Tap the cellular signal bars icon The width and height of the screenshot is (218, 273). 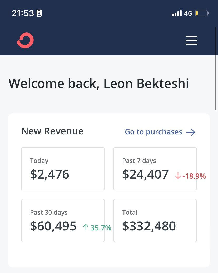click(x=177, y=13)
